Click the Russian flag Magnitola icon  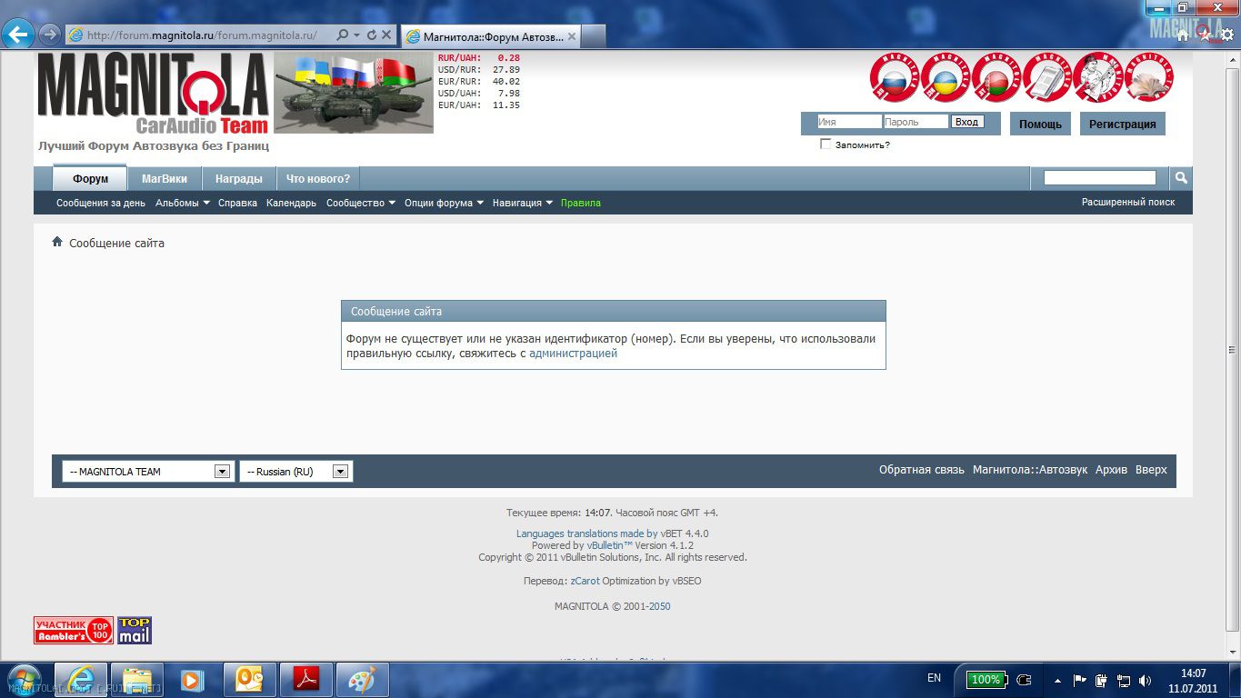(894, 78)
